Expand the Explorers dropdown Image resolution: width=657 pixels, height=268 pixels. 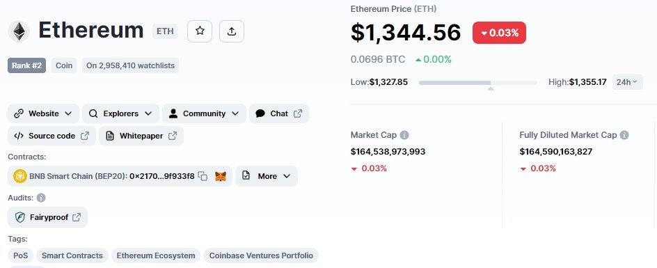click(120, 113)
